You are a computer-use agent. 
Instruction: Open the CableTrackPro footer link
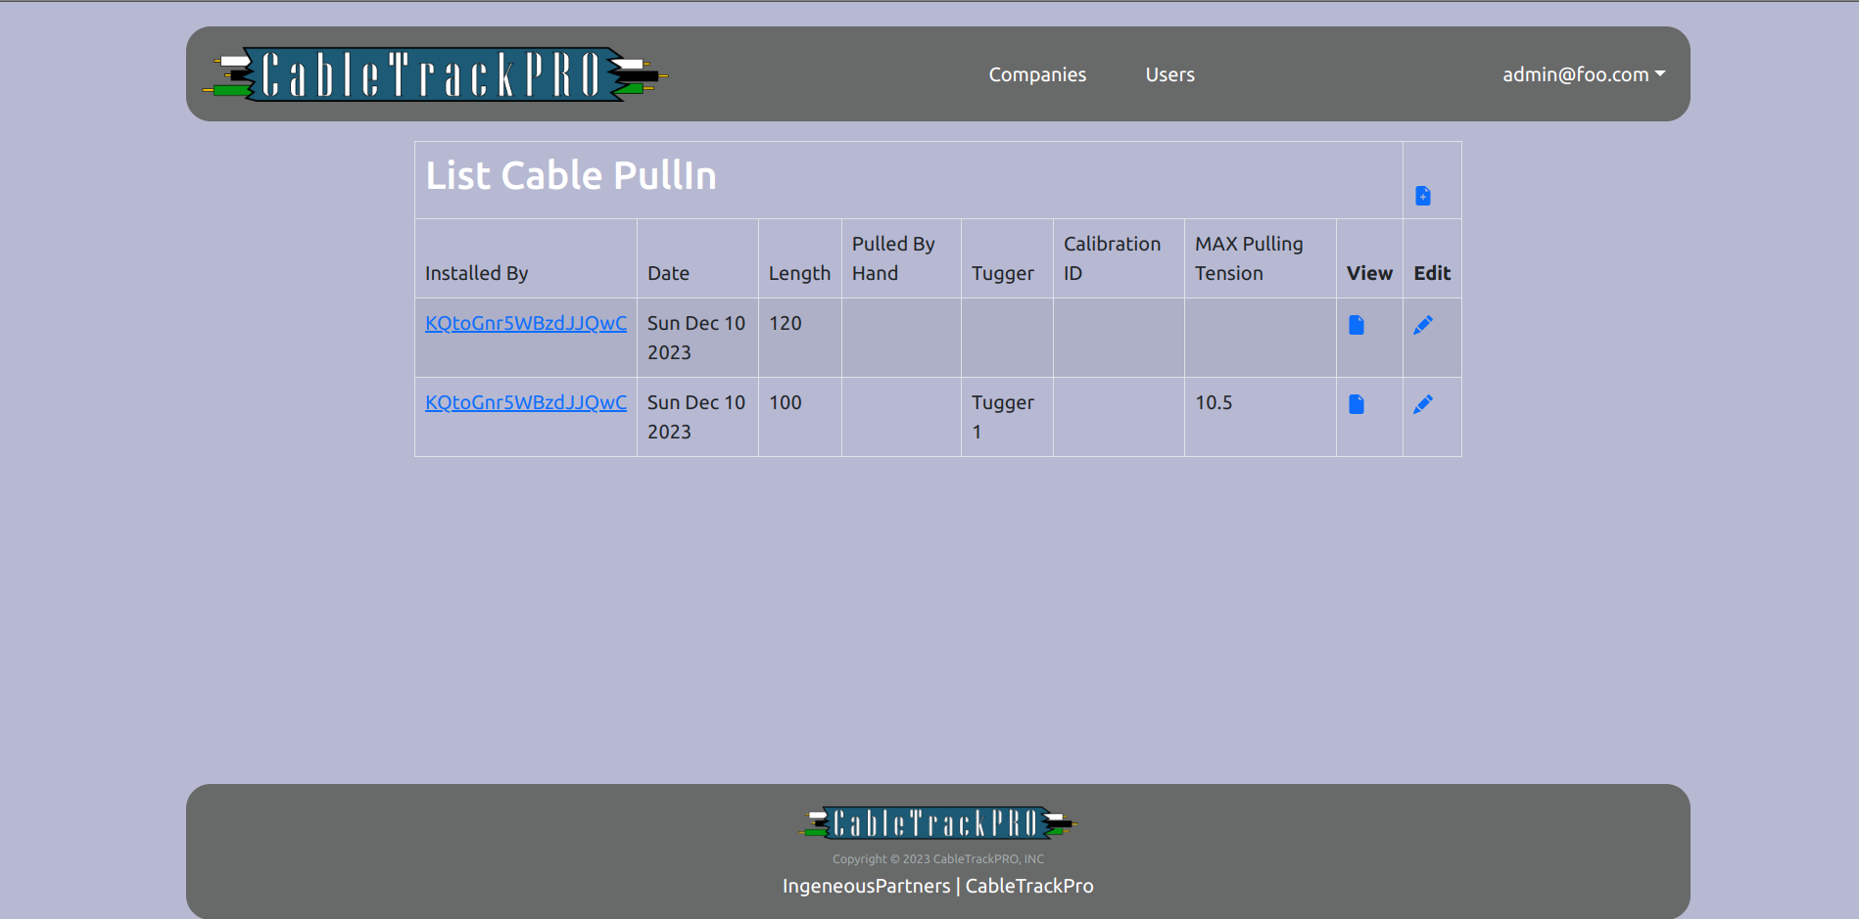point(1029,886)
